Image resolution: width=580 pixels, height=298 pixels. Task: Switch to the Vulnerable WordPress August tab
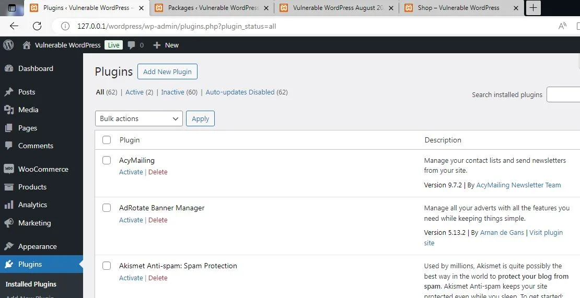pyautogui.click(x=337, y=8)
